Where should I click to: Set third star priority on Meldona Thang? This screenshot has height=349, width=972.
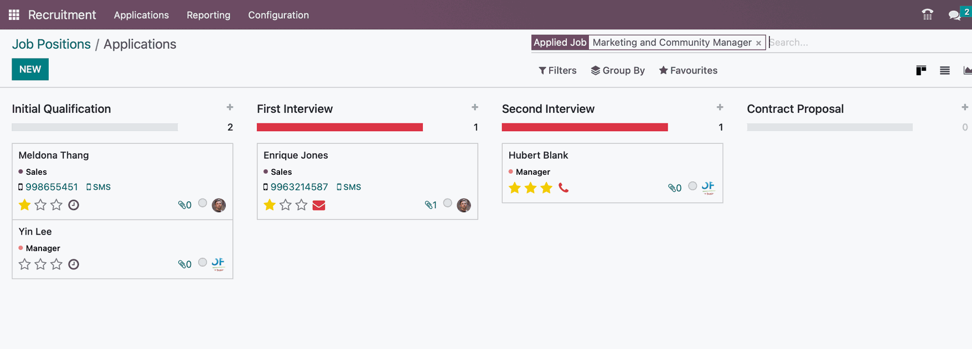[56, 205]
